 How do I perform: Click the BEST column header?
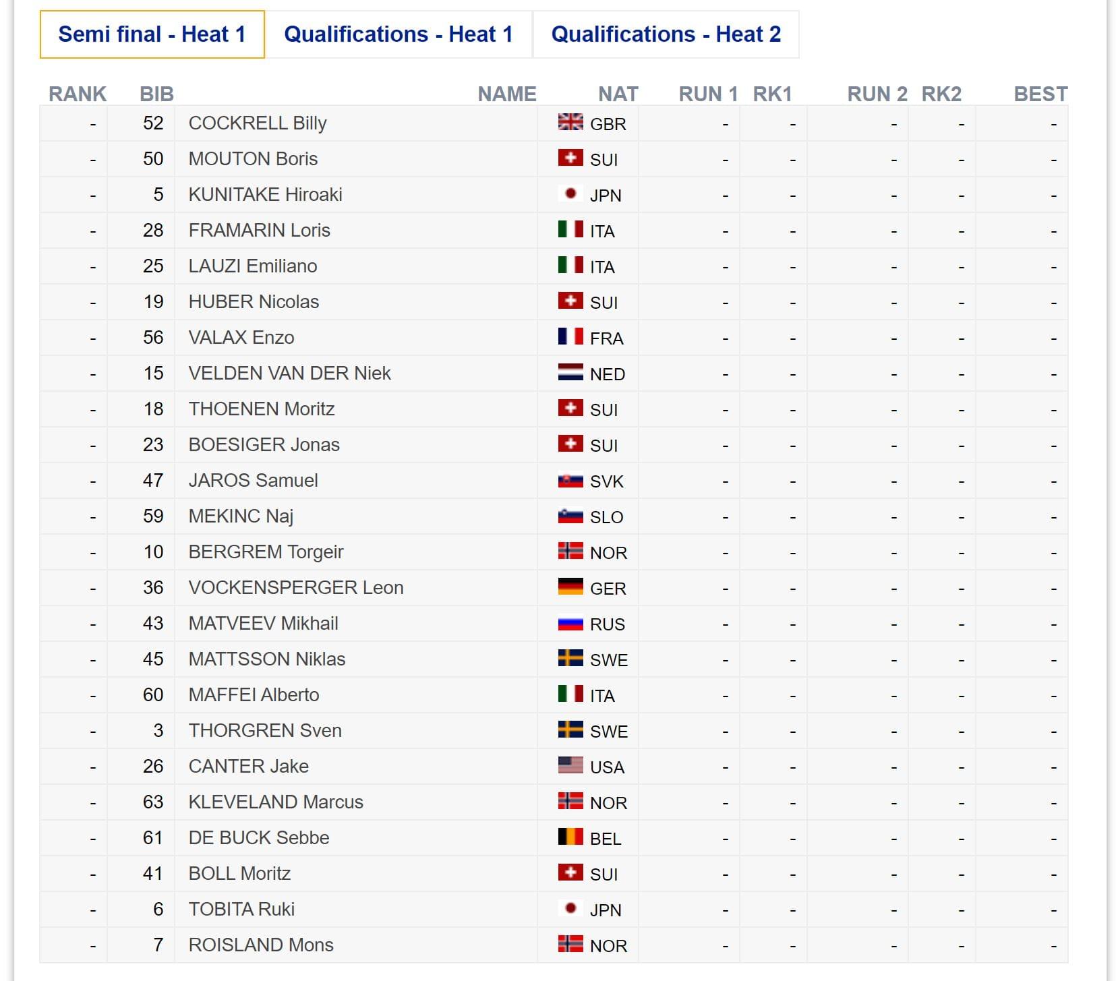click(1040, 94)
